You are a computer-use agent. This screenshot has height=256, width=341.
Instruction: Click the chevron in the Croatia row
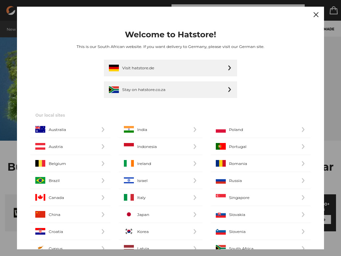tap(103, 232)
